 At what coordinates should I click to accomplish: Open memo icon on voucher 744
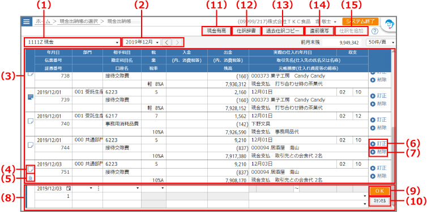pyautogui.click(x=31, y=144)
